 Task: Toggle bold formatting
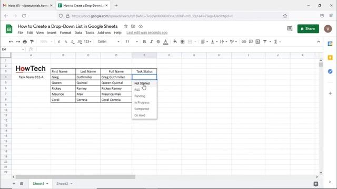point(144,41)
